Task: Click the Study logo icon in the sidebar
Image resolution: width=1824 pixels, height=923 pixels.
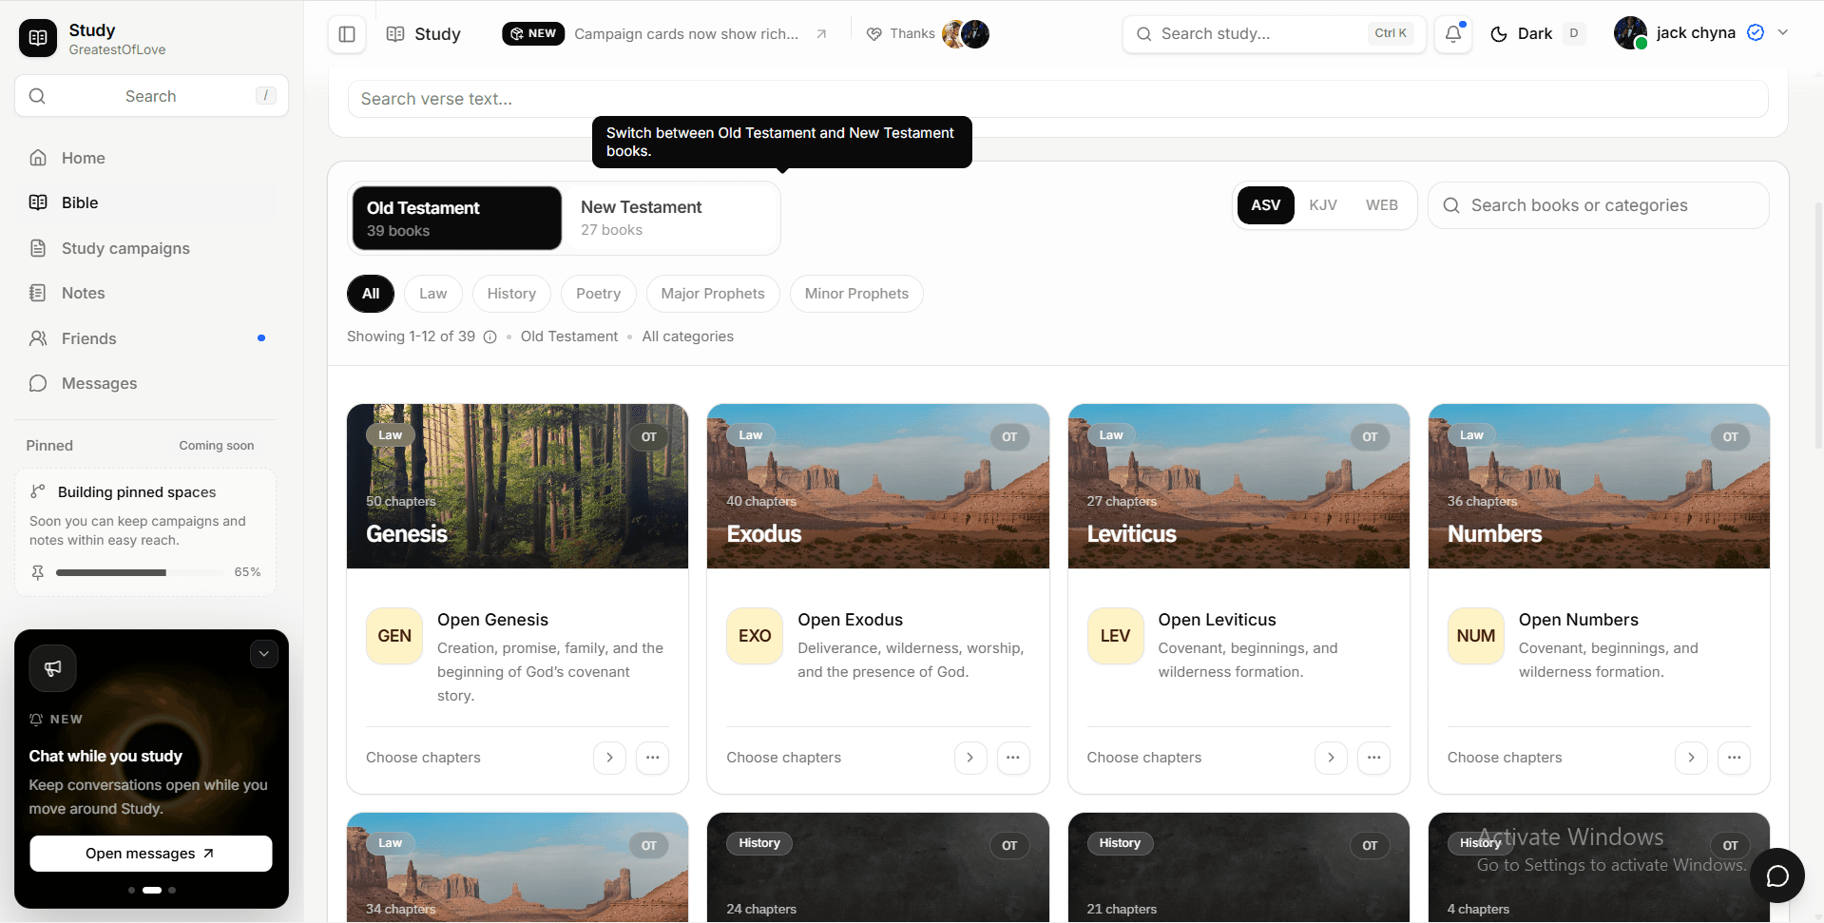Action: click(x=38, y=38)
